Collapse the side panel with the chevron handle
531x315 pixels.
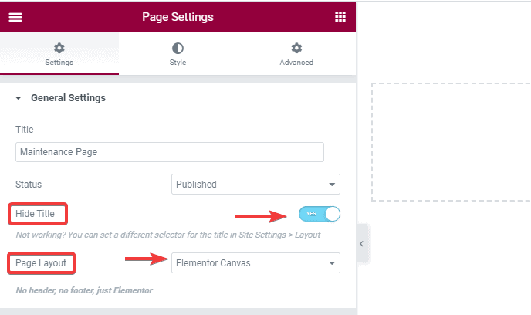tap(361, 244)
